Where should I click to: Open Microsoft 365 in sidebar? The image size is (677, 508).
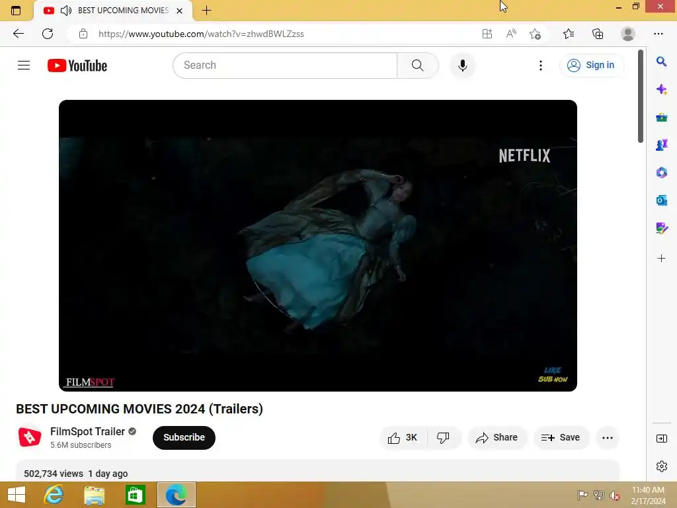[x=661, y=173]
